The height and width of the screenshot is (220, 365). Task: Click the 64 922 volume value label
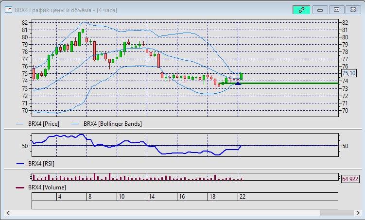[x=350, y=179]
